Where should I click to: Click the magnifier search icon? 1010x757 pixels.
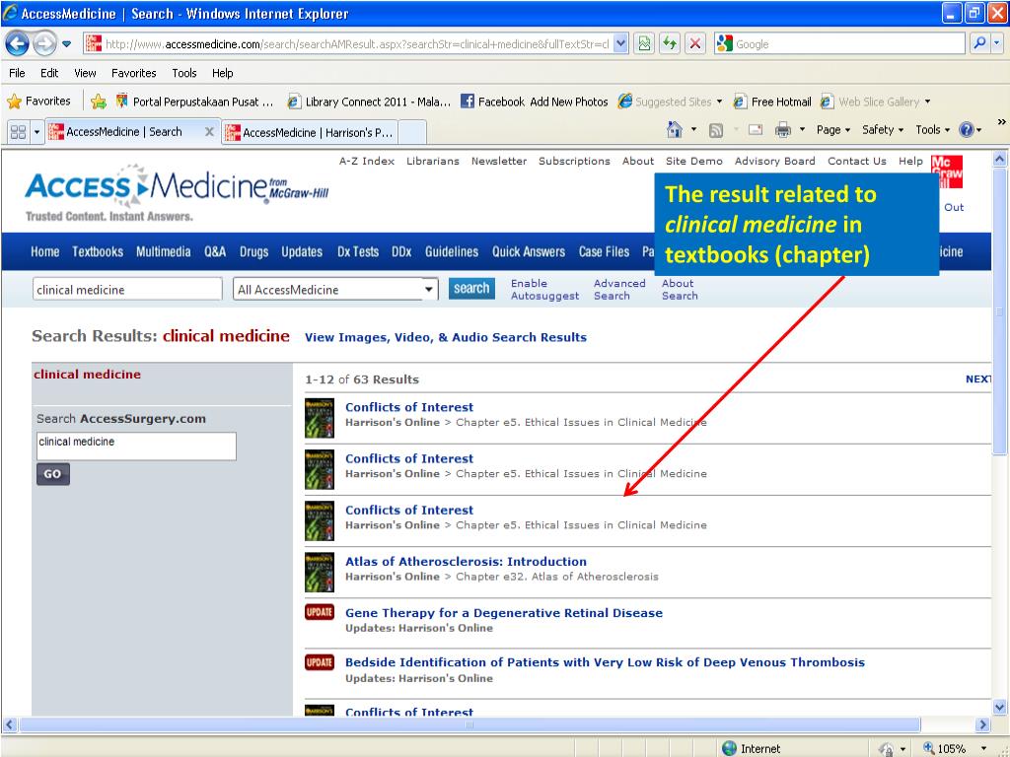[979, 43]
